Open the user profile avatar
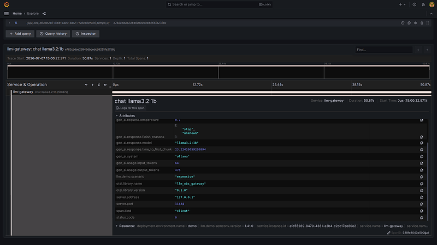This screenshot has height=245, width=437. pyautogui.click(x=432, y=4)
